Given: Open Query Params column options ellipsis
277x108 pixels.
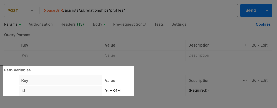Looking at the screenshot, I should 245,45.
